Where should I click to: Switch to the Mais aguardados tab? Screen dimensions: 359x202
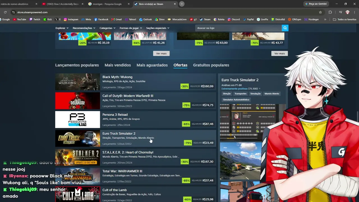[152, 65]
